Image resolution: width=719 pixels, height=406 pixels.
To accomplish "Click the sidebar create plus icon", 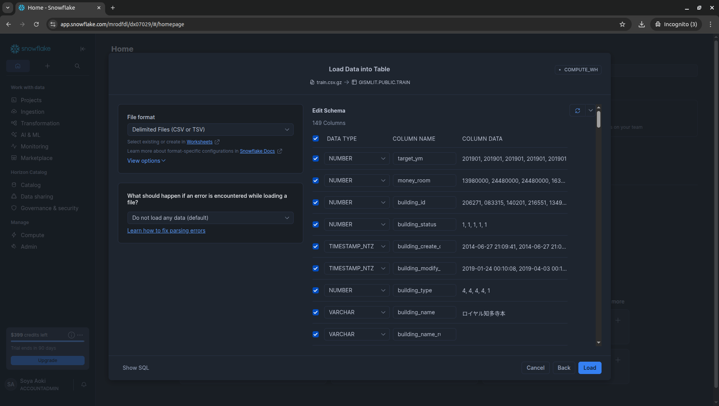I will click(48, 66).
